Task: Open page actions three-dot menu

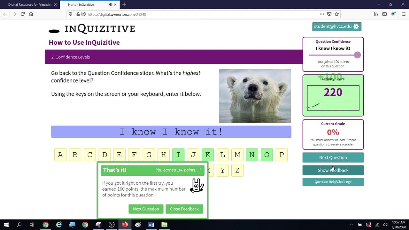Action: tap(322, 14)
